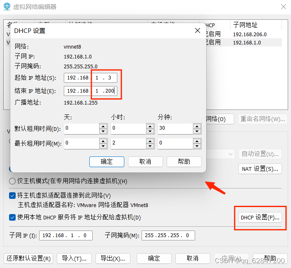Click 默认租用时间 days value field
This screenshot has height=268, width=291.
81,128
